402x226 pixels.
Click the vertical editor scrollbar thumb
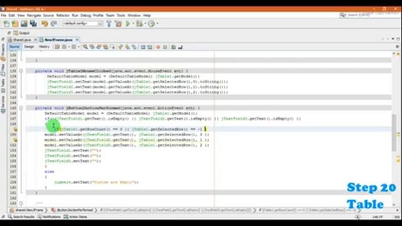pyautogui.click(x=394, y=132)
